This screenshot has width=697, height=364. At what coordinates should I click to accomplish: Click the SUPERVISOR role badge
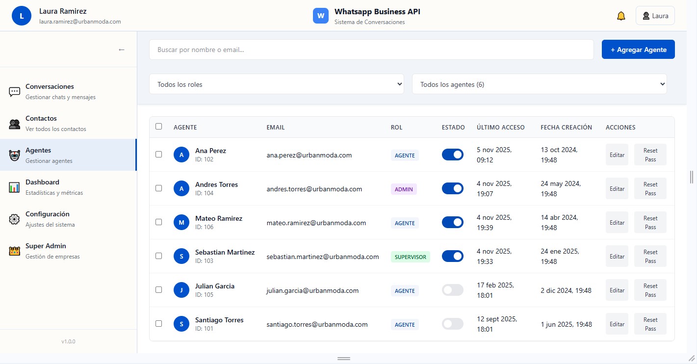click(411, 257)
